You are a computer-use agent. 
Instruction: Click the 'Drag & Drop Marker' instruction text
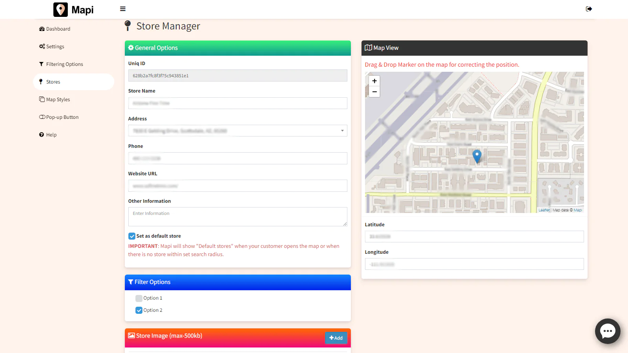pos(442,65)
